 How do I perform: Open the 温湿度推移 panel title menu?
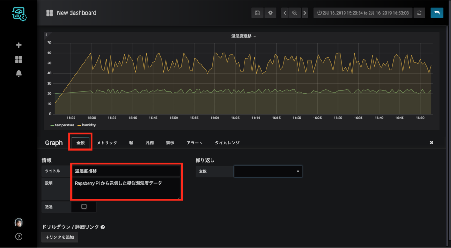pos(243,36)
